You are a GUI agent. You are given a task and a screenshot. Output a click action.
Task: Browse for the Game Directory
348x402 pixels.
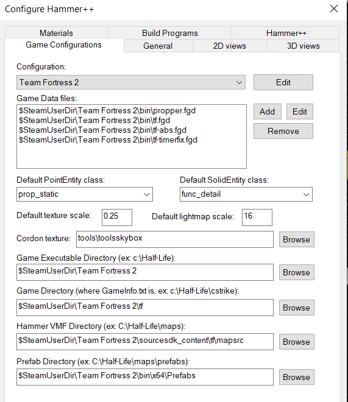(296, 308)
